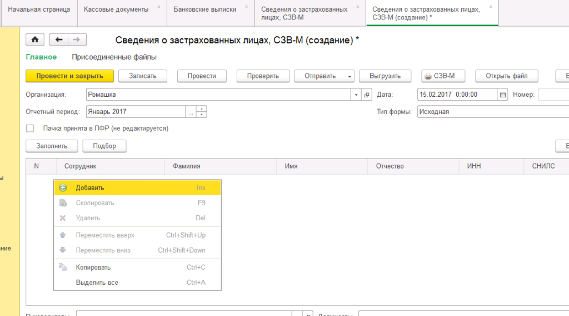Close the Кассовые документы tab

pos(159,7)
